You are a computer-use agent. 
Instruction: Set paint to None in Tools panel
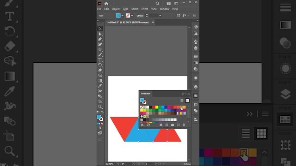point(102,124)
